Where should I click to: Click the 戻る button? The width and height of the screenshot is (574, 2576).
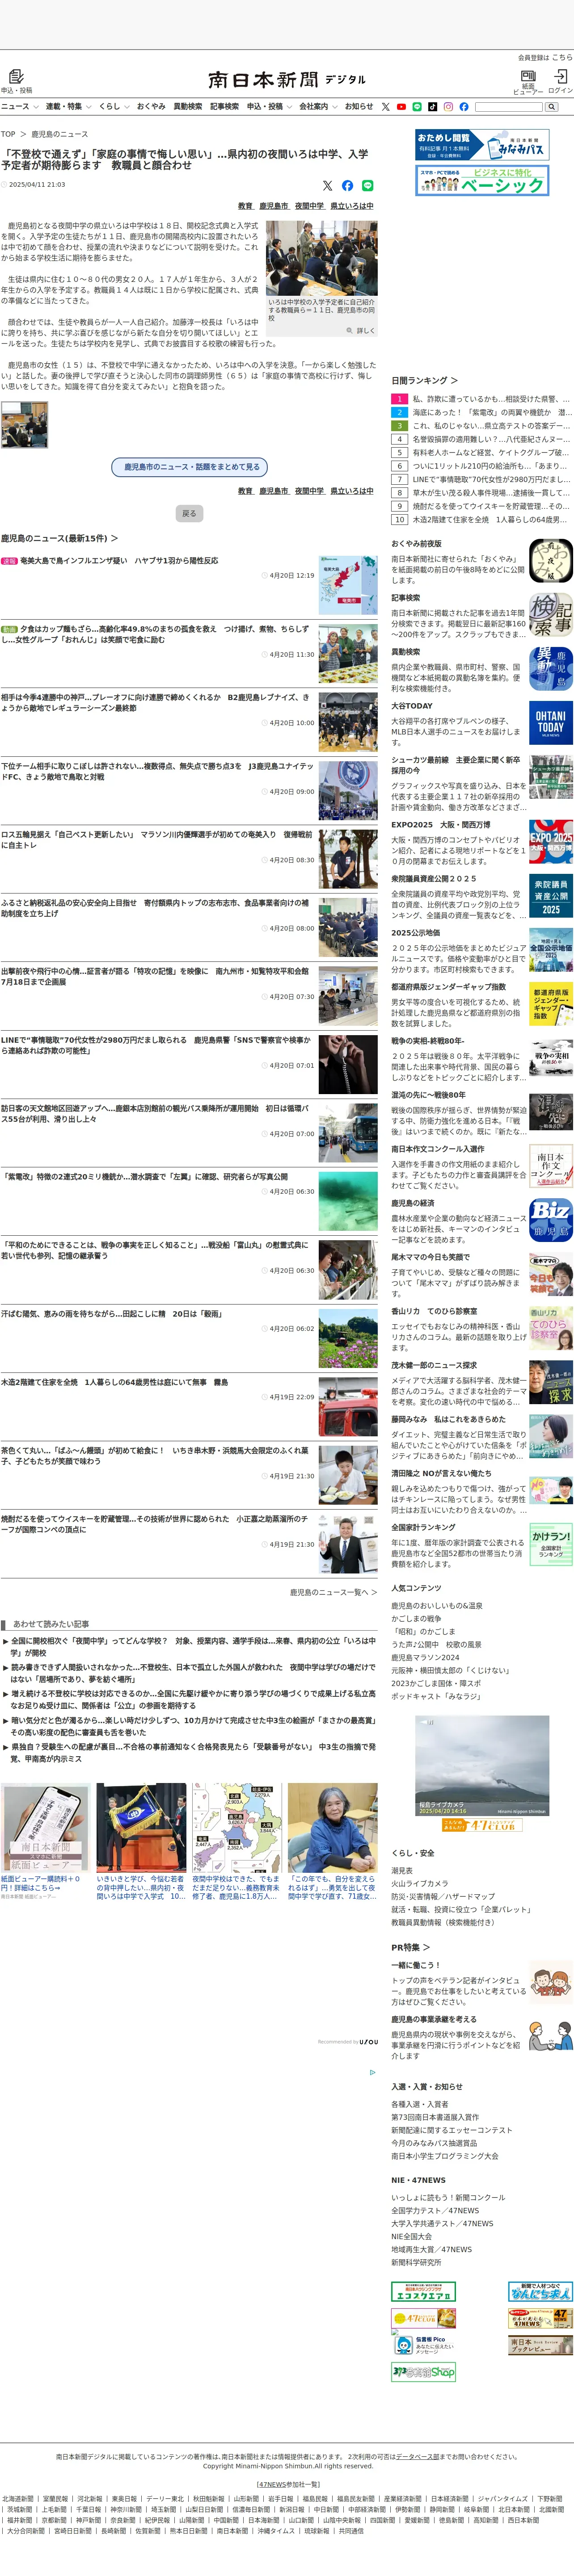[189, 513]
